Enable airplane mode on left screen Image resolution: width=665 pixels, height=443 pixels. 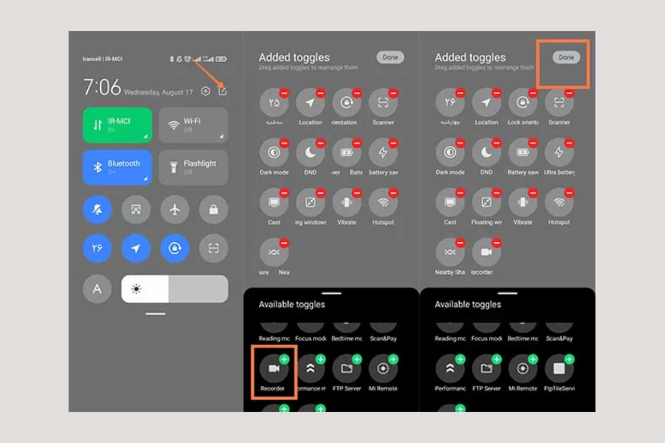tap(175, 210)
